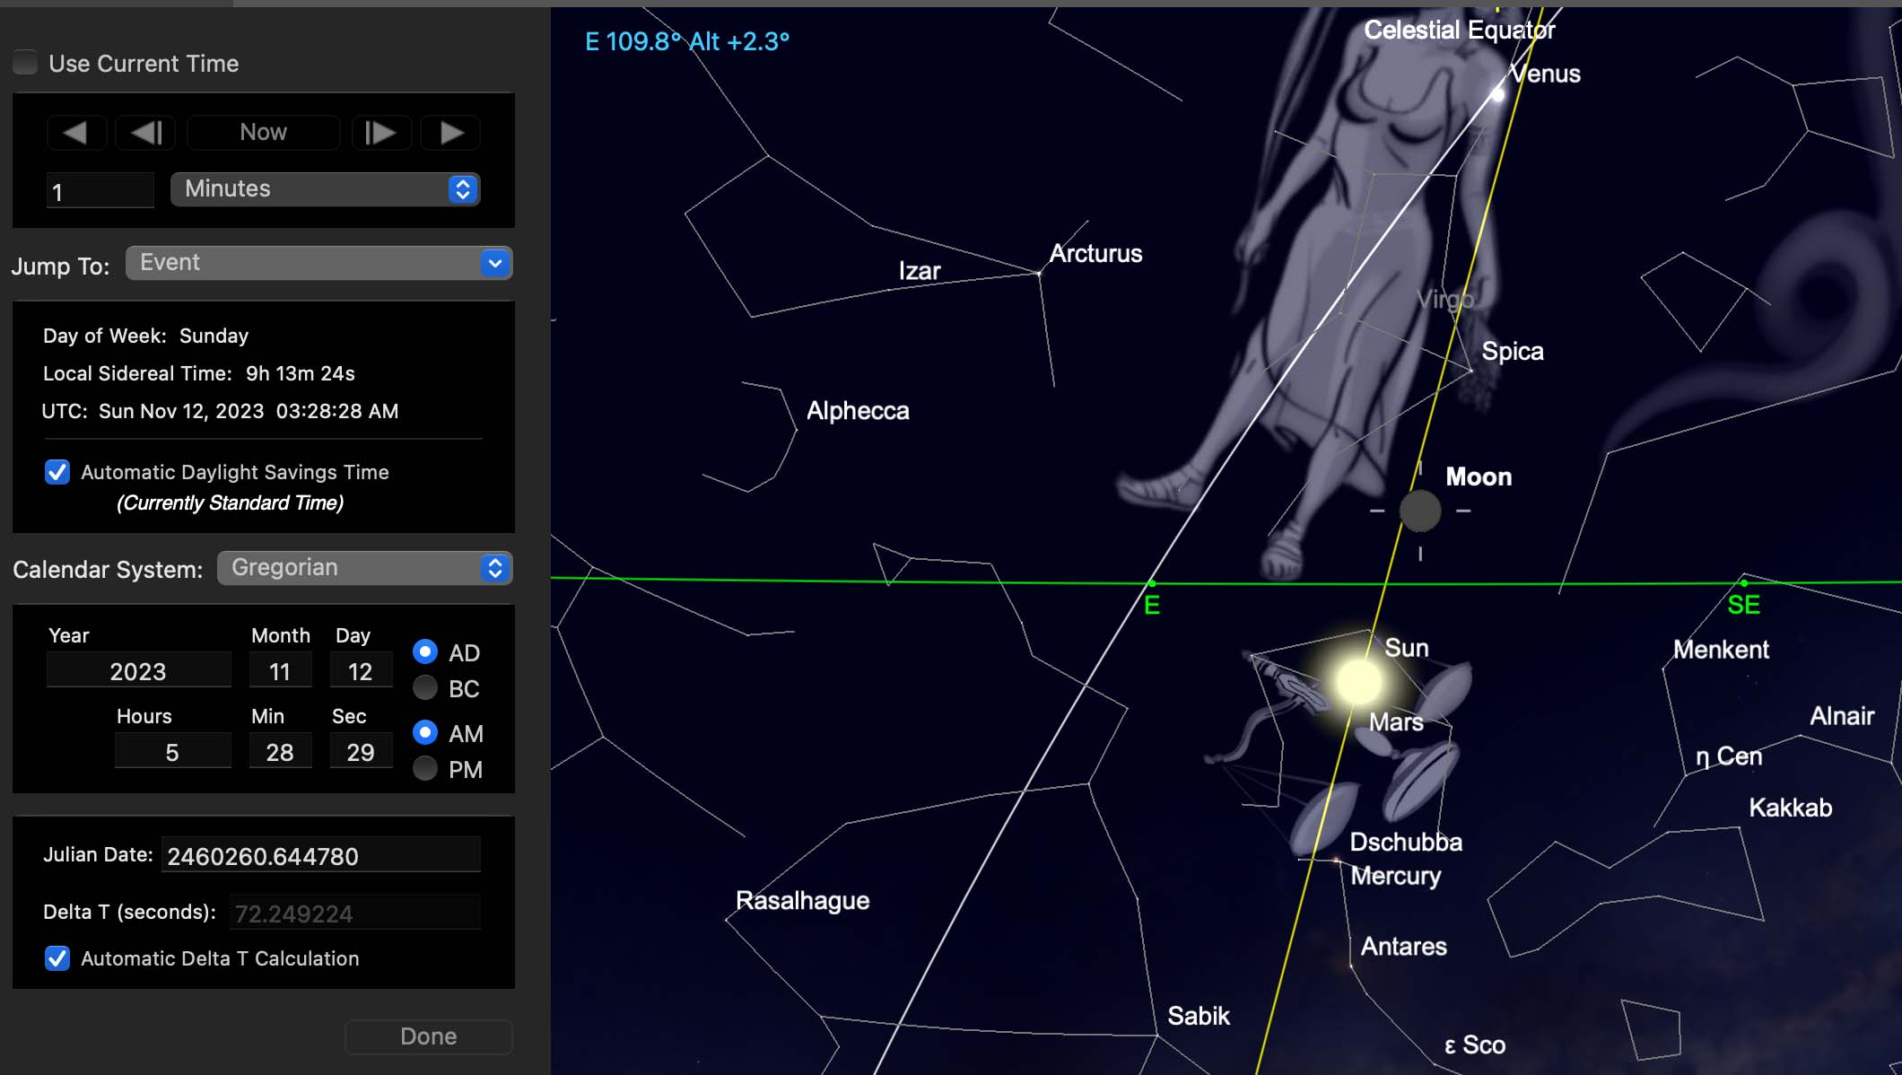Click the star Rasalhague label
The width and height of the screenshot is (1902, 1075).
click(802, 901)
